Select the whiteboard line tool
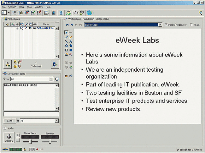Screen dimensions: 205x153 tap(67, 41)
